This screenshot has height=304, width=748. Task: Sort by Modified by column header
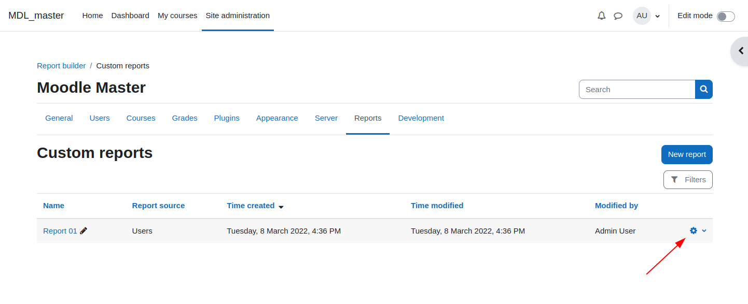pos(616,206)
